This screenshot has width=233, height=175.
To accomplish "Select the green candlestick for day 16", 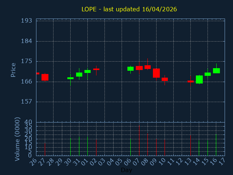I will 216,71.
